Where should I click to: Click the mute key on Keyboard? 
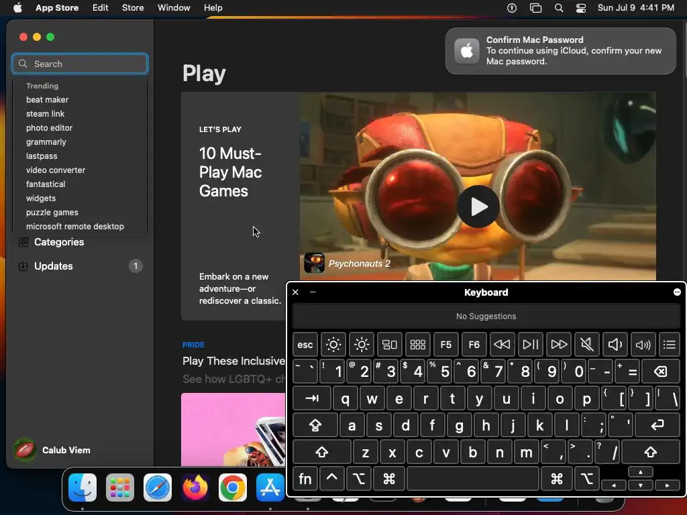point(586,345)
